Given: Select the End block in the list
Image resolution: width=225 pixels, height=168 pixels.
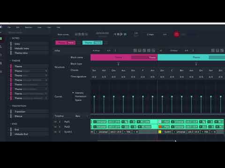Looking at the screenshot, I should (29, 130).
